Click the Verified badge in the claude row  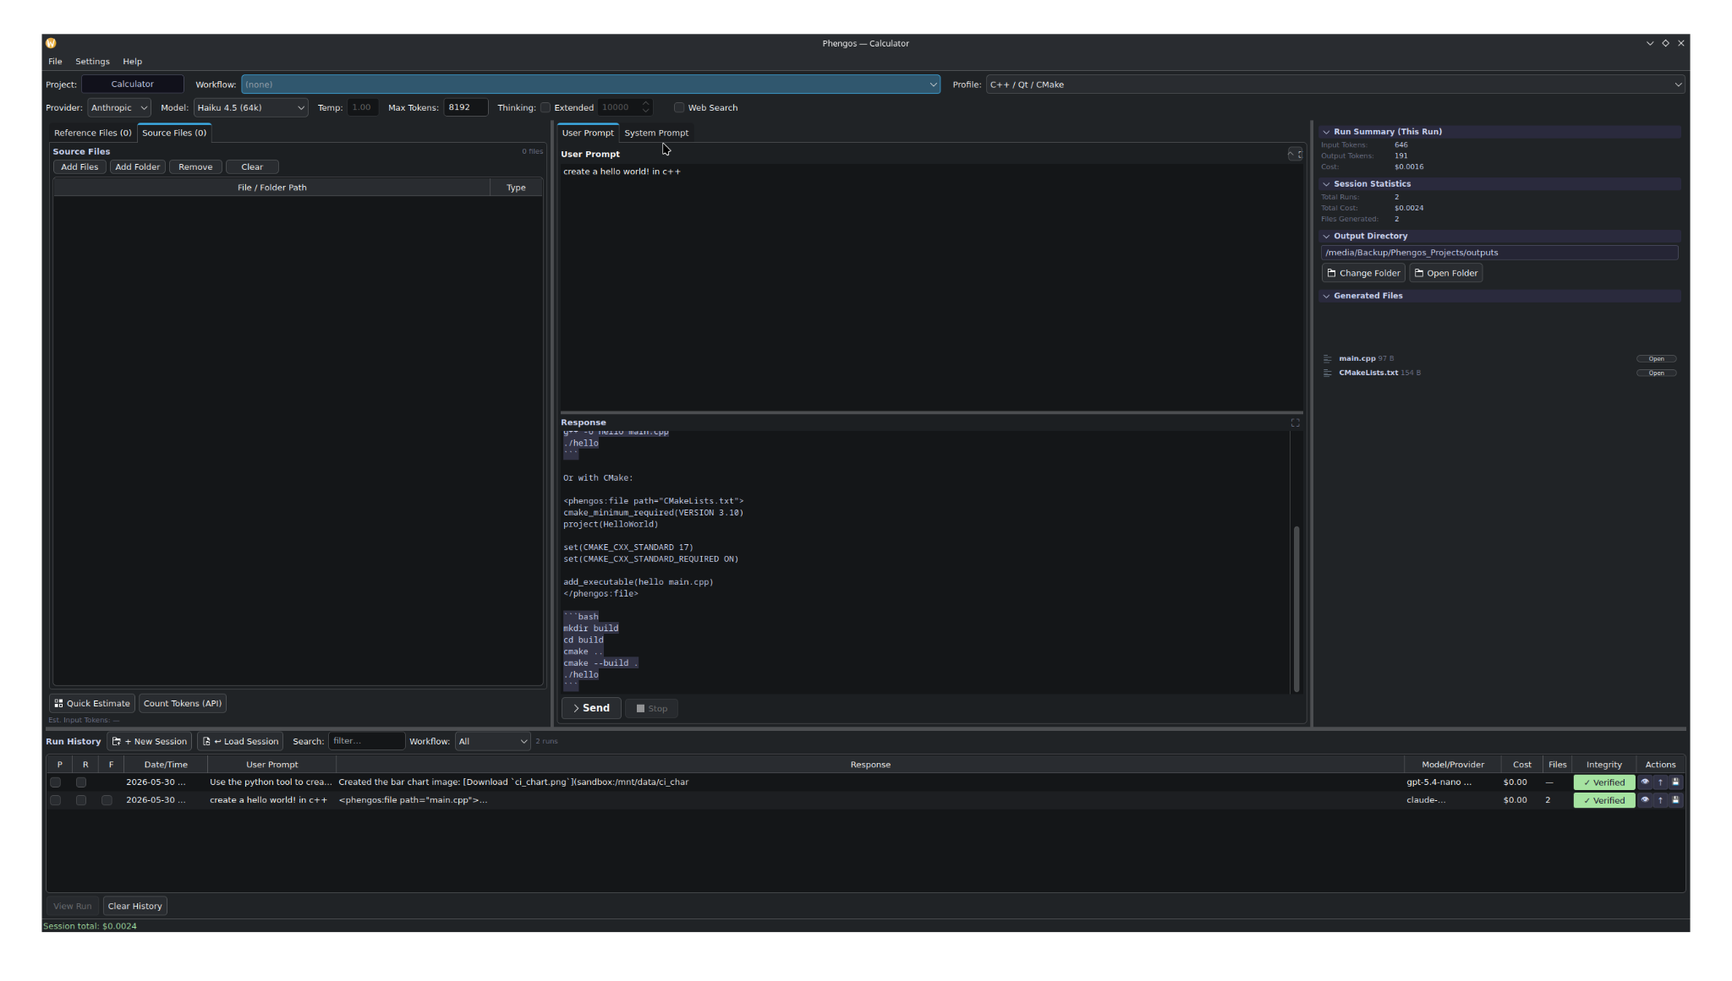(1604, 801)
